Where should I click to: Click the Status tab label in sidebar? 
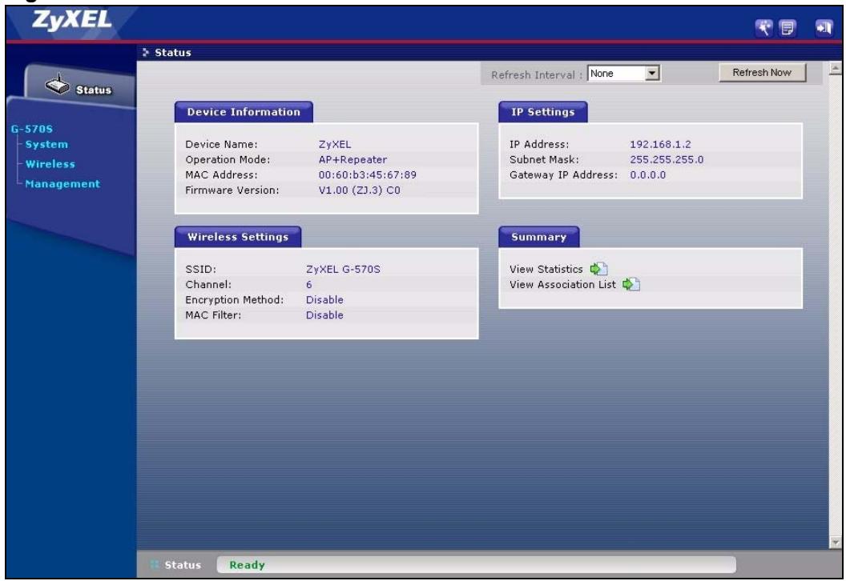tap(94, 90)
